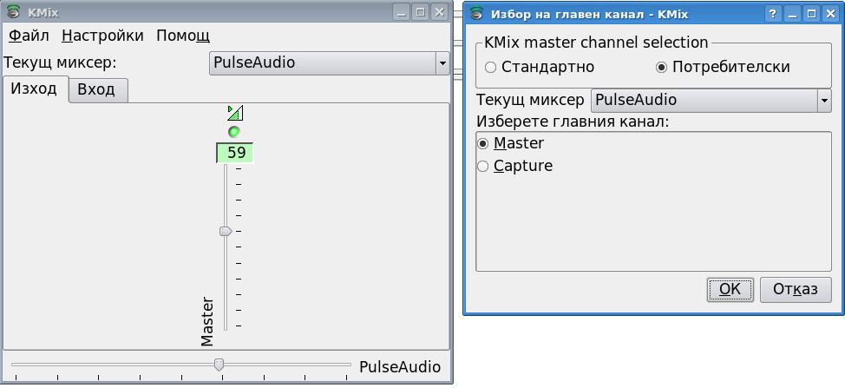This screenshot has height=388, width=845.
Task: Click the PulseAudio label next to the bottom slider
Action: pos(400,367)
